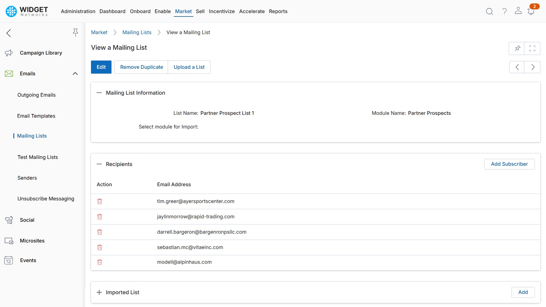The width and height of the screenshot is (546, 307).
Task: Switch to the Reports section
Action: click(x=278, y=11)
